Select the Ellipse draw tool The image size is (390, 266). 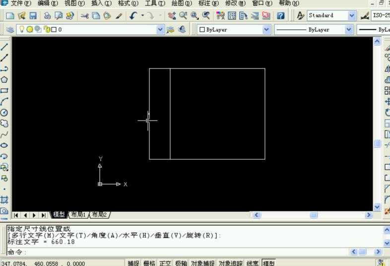4,145
